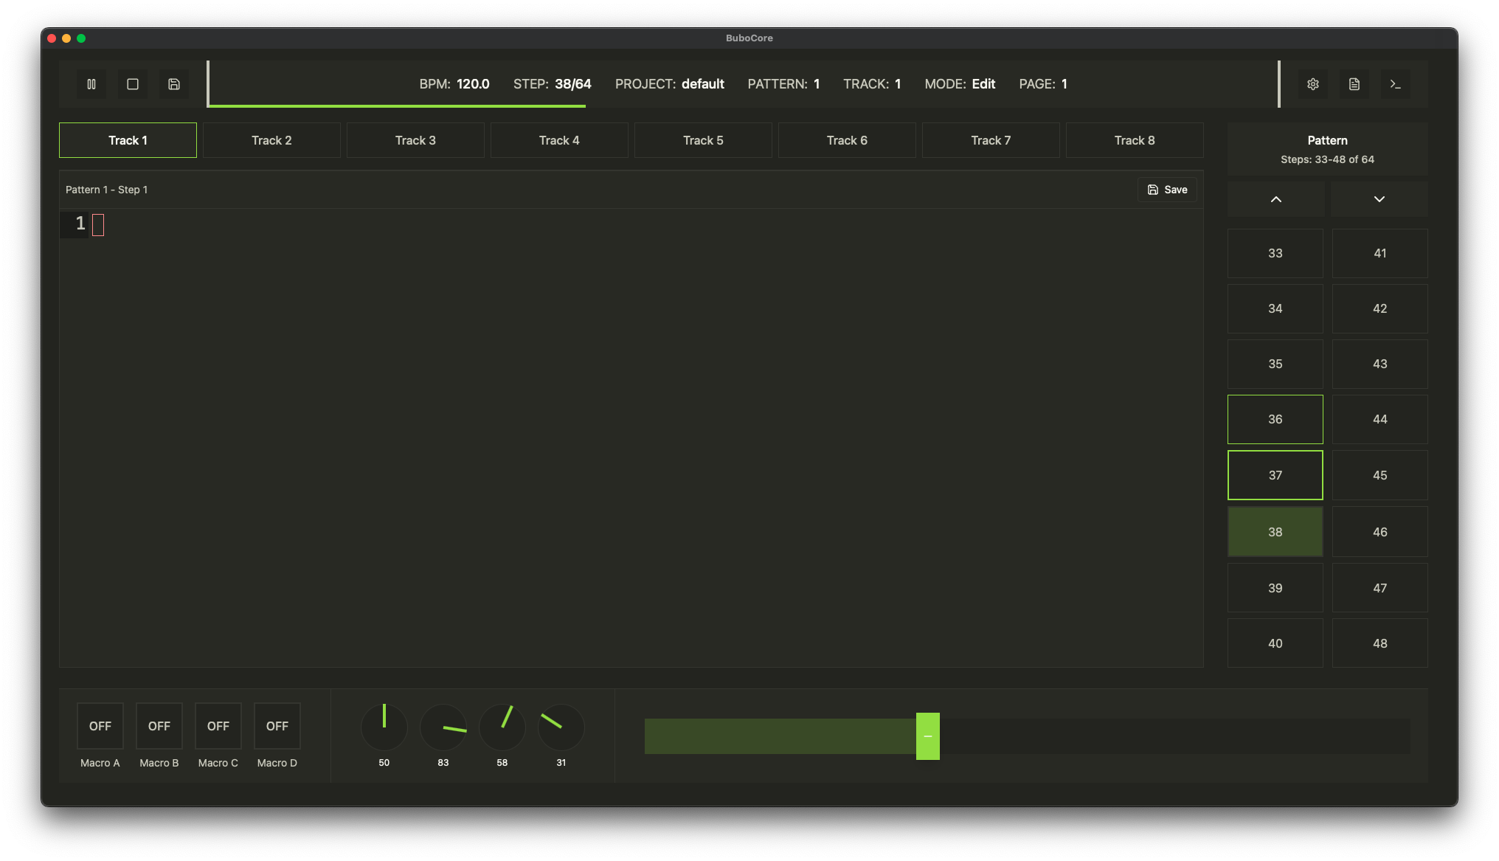Screen dimensions: 1499x861
Task: Turn the Macro D knob icon
Action: point(277,725)
